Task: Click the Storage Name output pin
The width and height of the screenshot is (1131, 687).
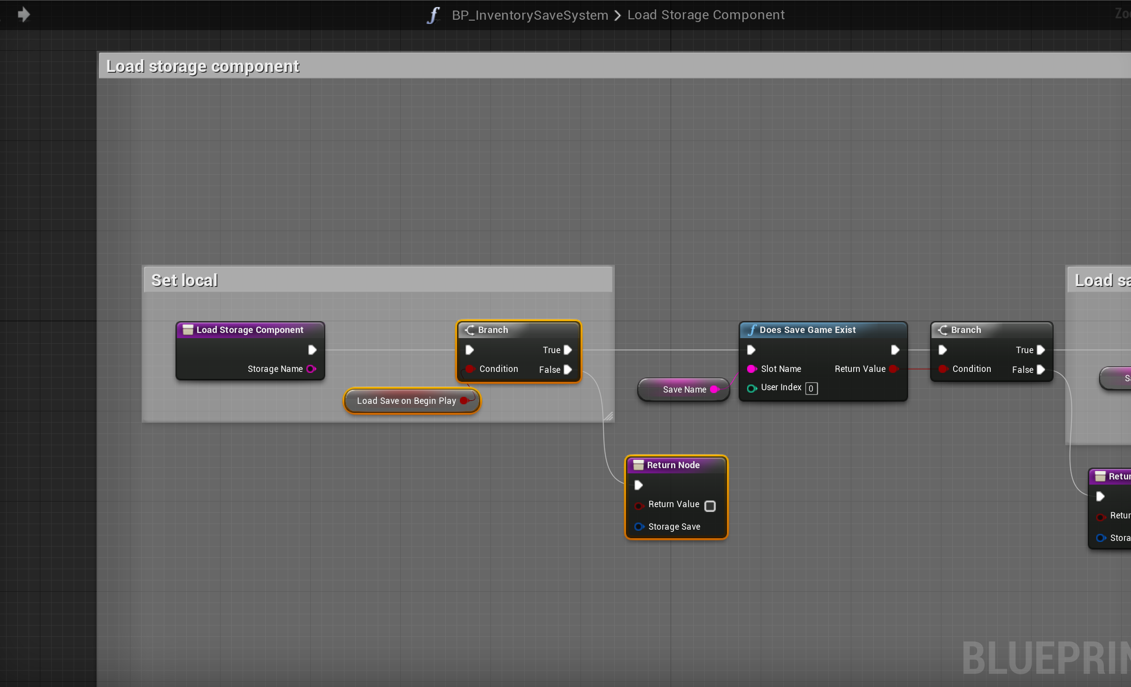Action: 311,369
